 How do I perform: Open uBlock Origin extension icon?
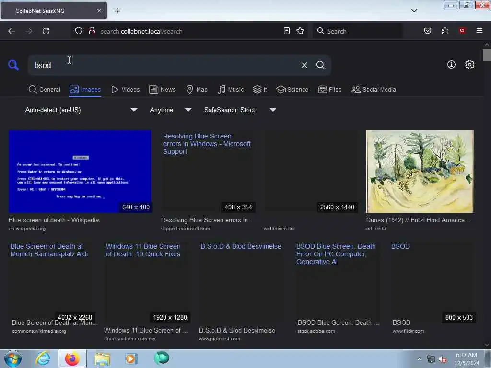pyautogui.click(x=462, y=31)
